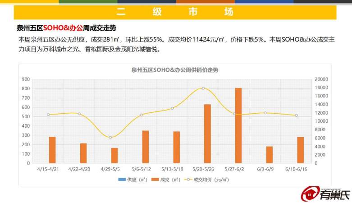Click the description line mentioning 万科城市之光
The height and width of the screenshot is (203, 352).
90,49
